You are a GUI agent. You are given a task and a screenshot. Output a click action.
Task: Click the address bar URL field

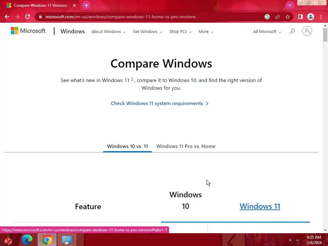[151, 17]
